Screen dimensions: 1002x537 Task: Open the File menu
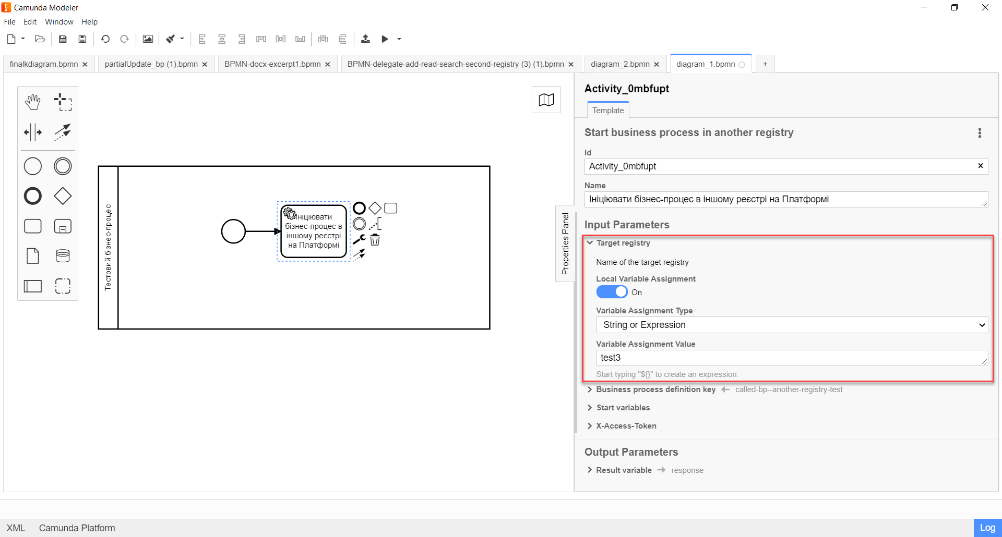coord(10,22)
